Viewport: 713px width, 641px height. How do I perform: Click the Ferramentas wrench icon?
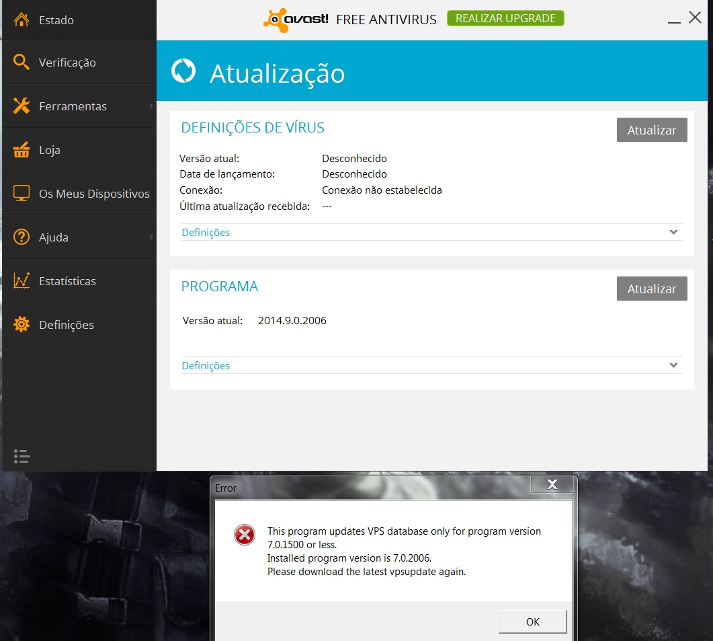coord(22,106)
